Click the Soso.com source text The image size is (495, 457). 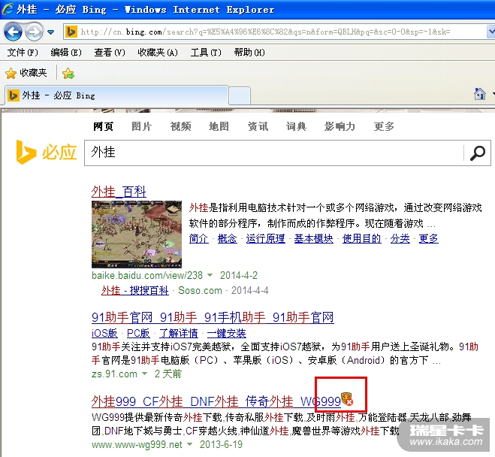(x=200, y=290)
